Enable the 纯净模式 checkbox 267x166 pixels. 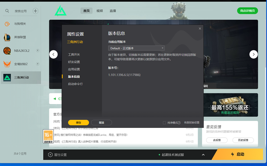[x=164, y=123]
